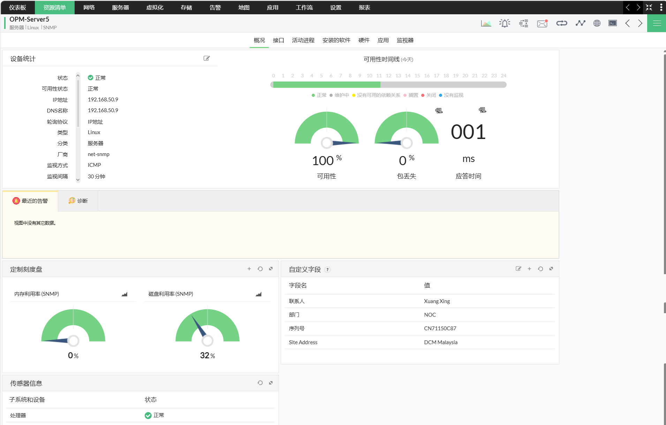
Task: Switch to the 诊断 tab
Action: [78, 201]
